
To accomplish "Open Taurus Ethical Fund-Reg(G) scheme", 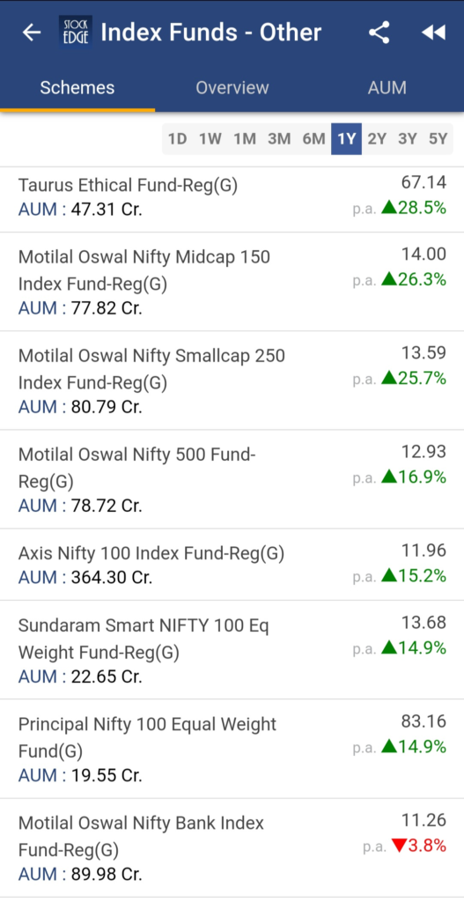I will (232, 196).
